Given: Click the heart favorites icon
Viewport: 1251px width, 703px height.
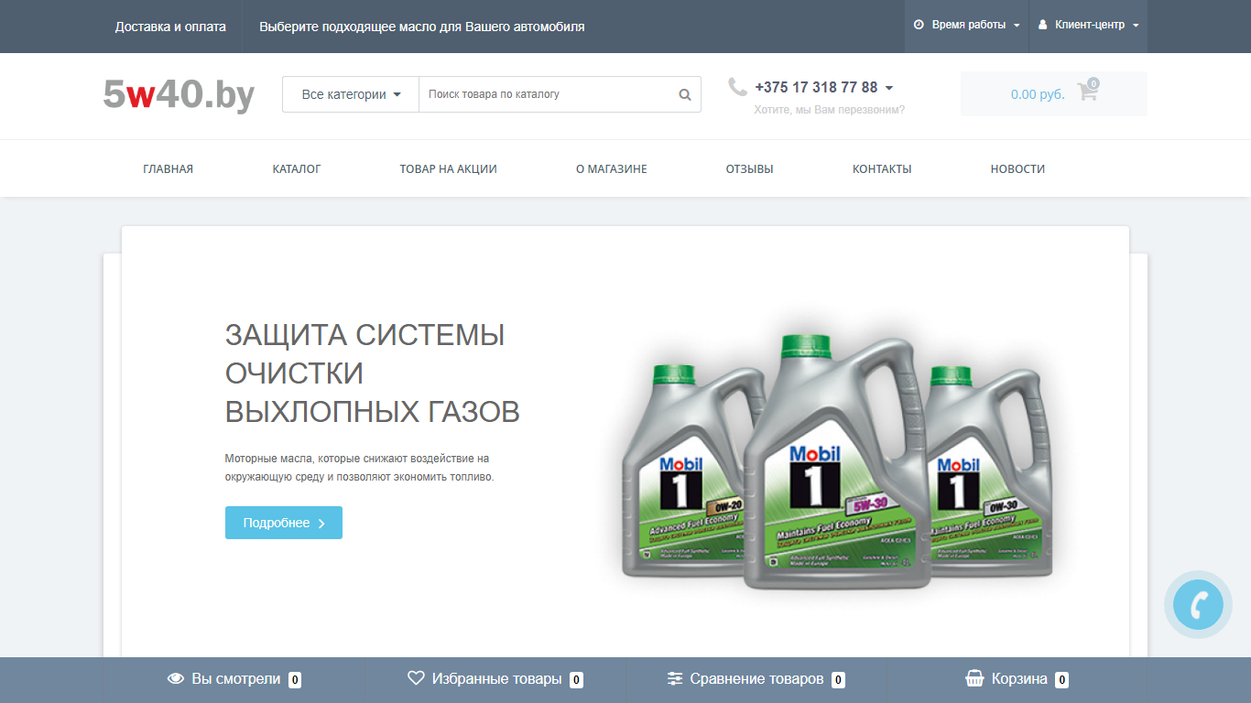Looking at the screenshot, I should point(416,678).
